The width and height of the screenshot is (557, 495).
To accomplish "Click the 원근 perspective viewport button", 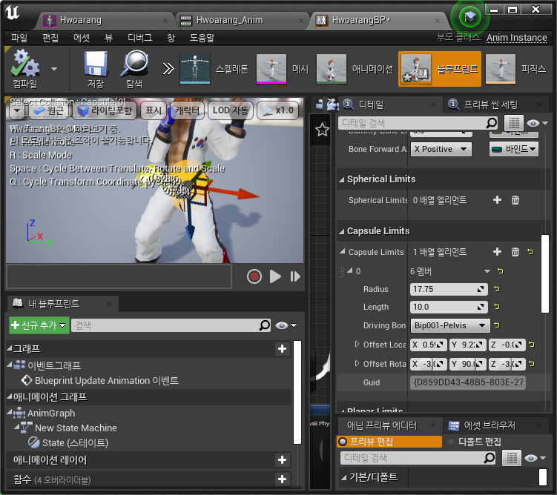I will [x=48, y=110].
